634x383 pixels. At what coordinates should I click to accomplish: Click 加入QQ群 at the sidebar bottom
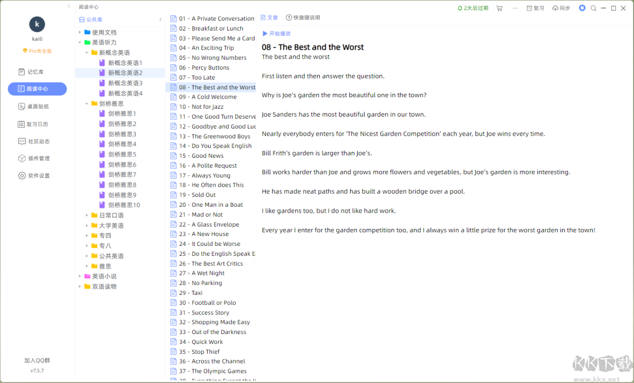pyautogui.click(x=37, y=360)
